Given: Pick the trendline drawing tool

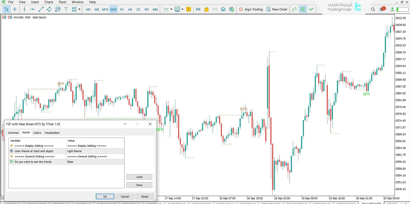Looking at the screenshot, I should 41,9.
